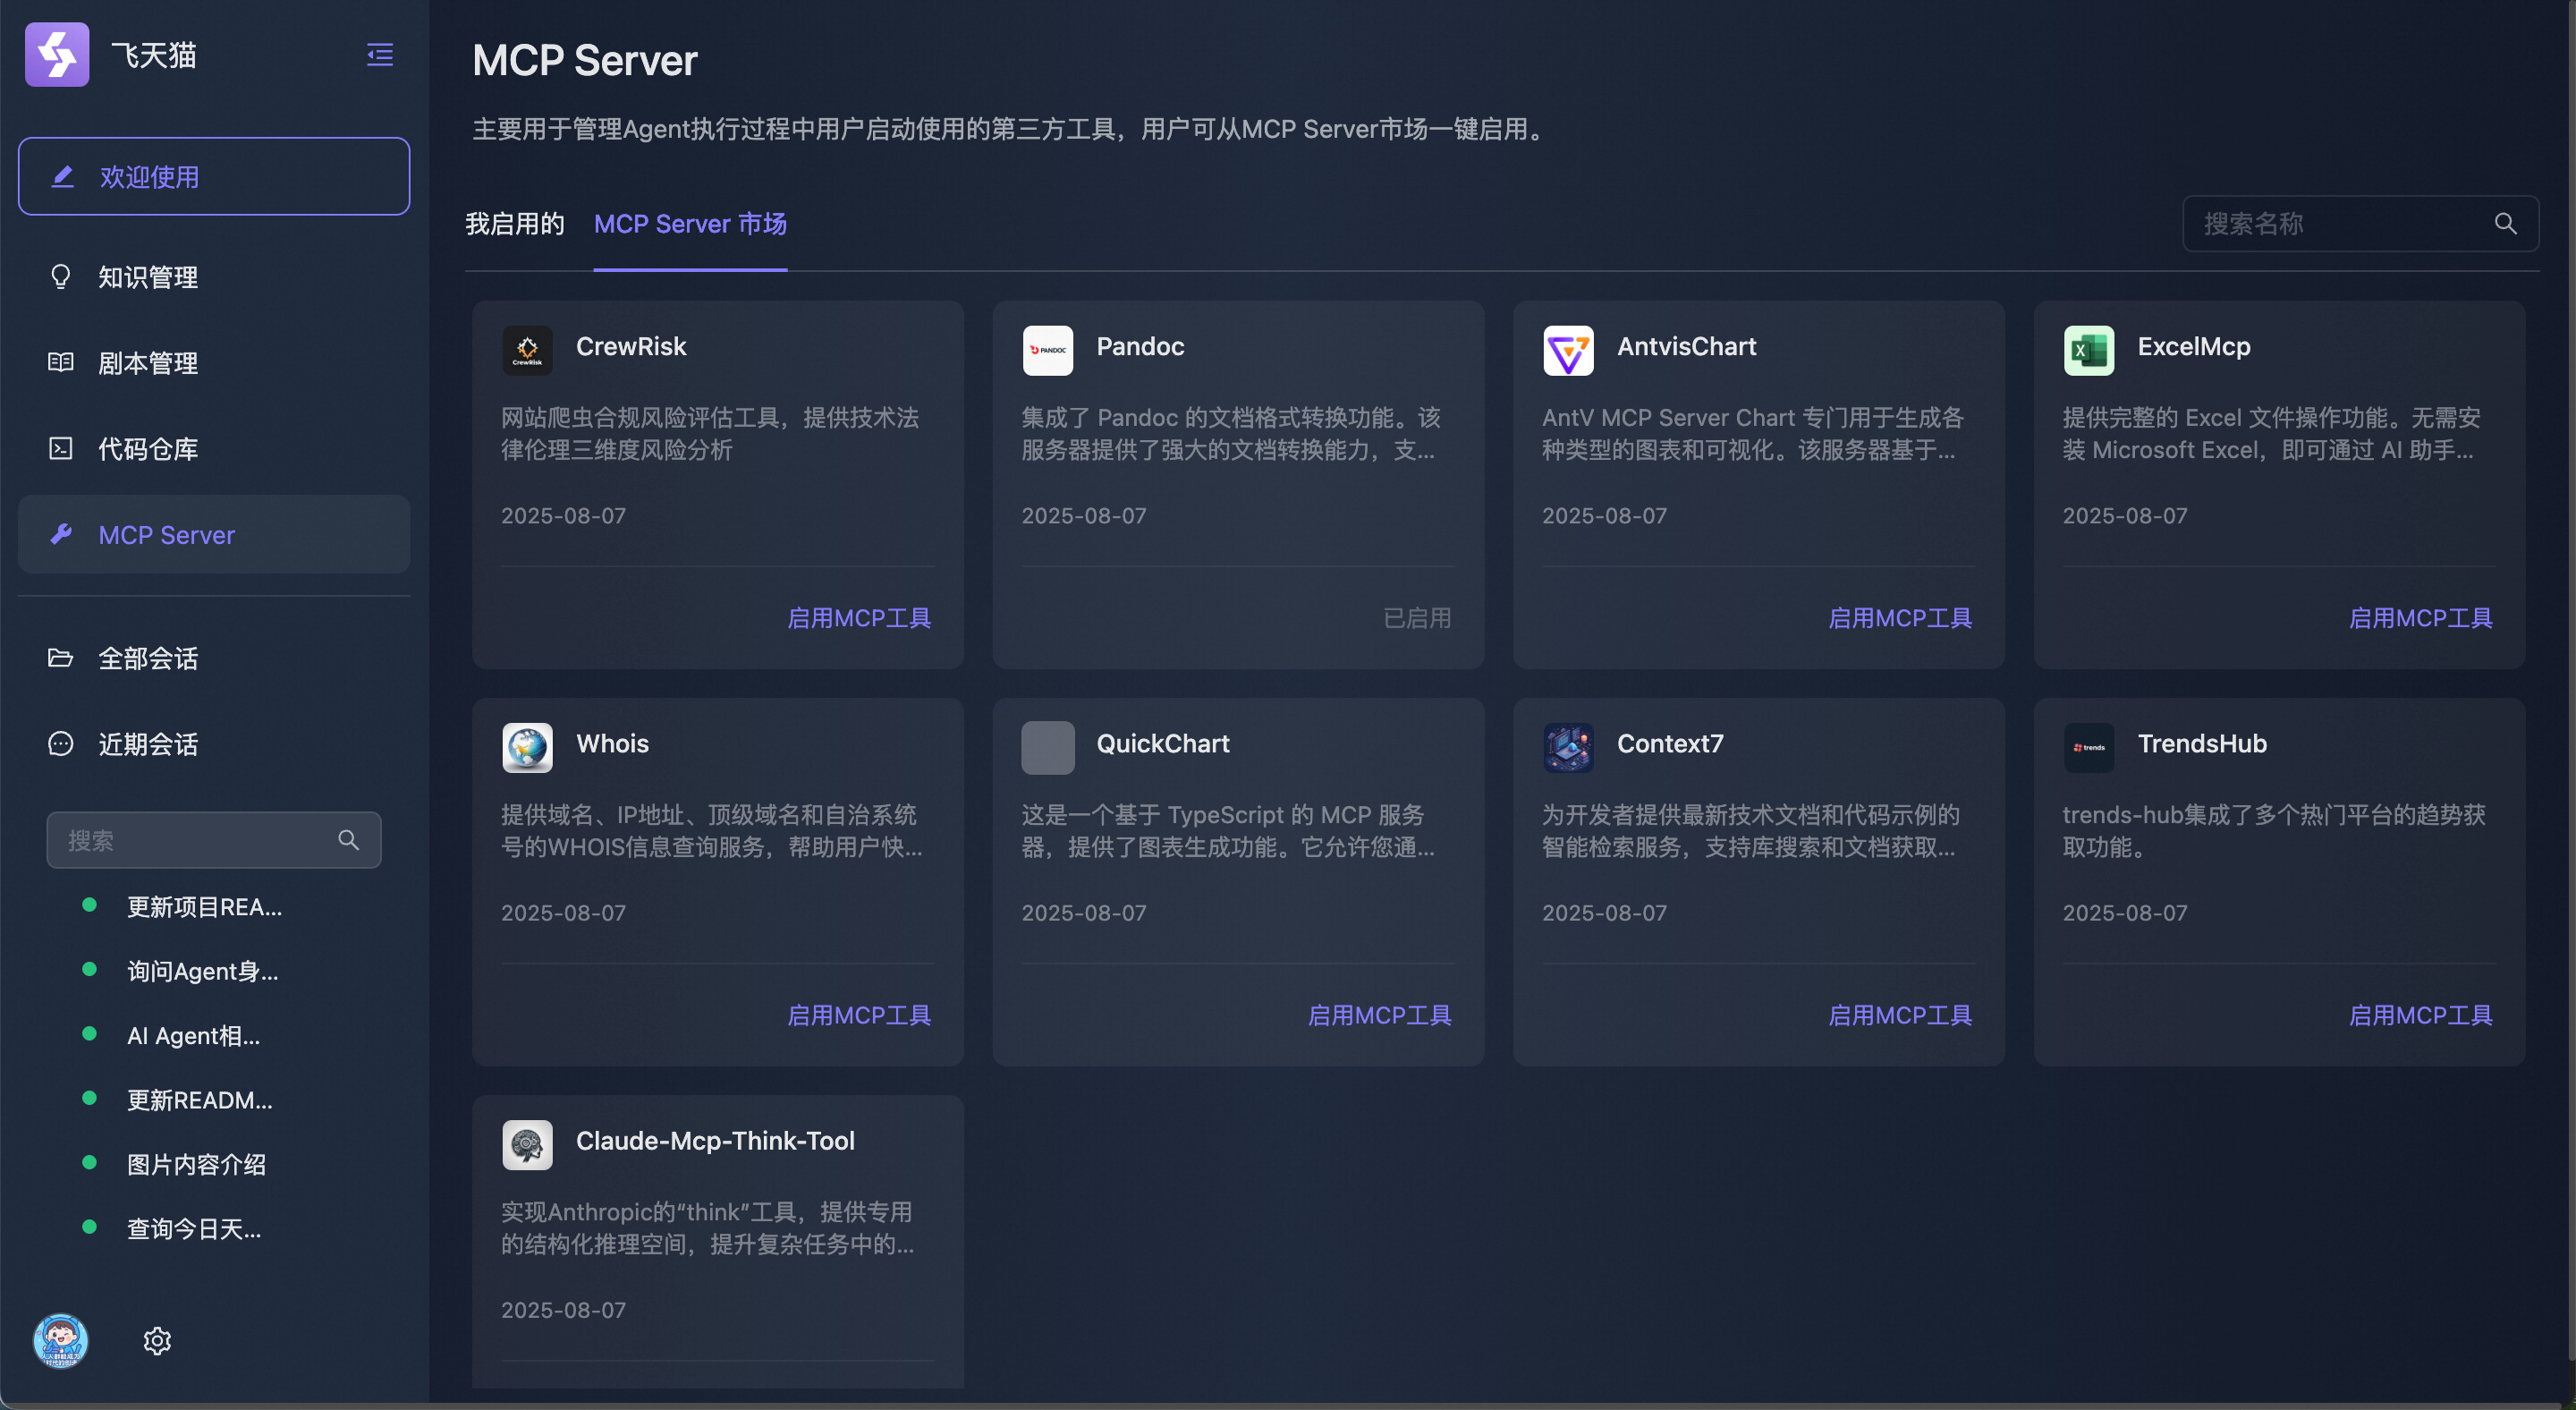Click the ExcelMcp spreadsheet icon
Image resolution: width=2576 pixels, height=1410 pixels.
pyautogui.click(x=2088, y=350)
